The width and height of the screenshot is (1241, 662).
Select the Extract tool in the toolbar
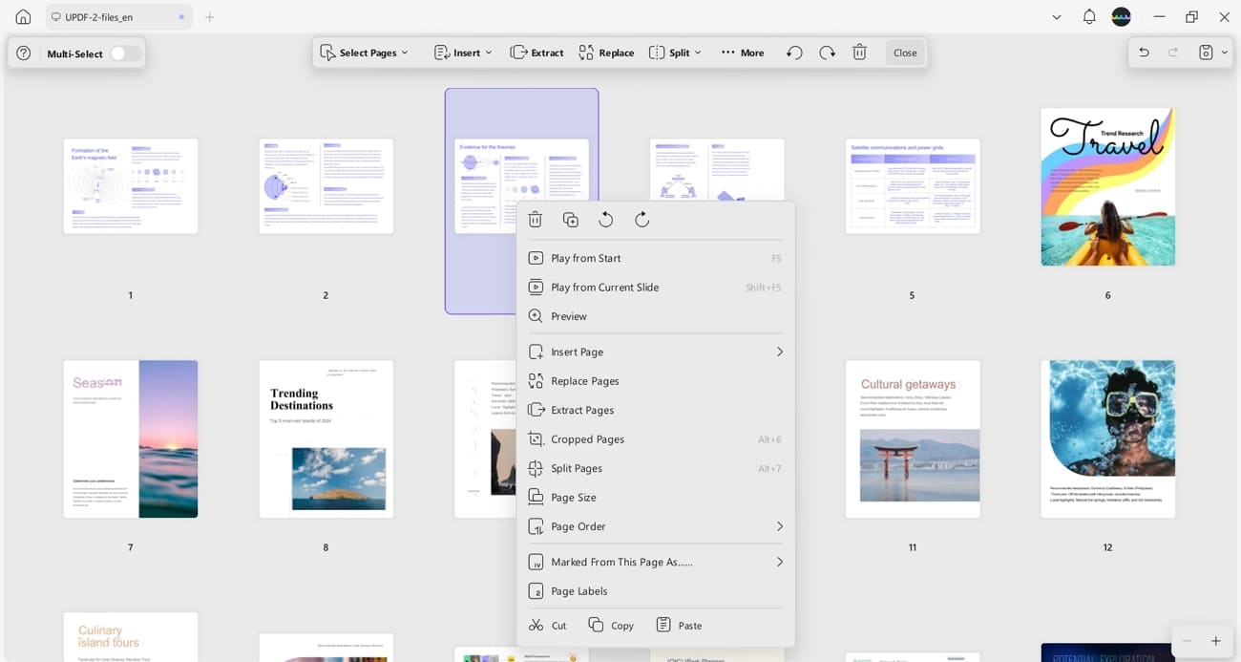pos(536,53)
